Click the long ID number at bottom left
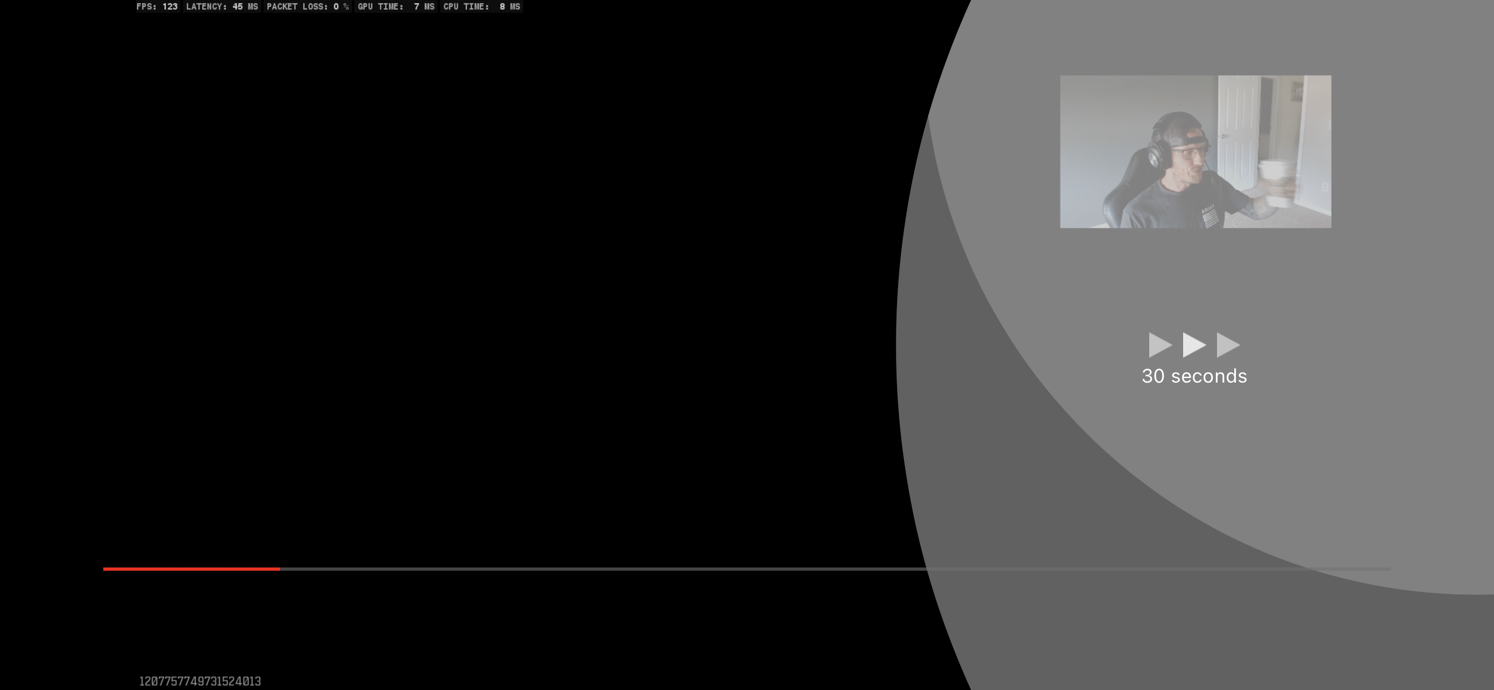The width and height of the screenshot is (1494, 690). coord(200,681)
